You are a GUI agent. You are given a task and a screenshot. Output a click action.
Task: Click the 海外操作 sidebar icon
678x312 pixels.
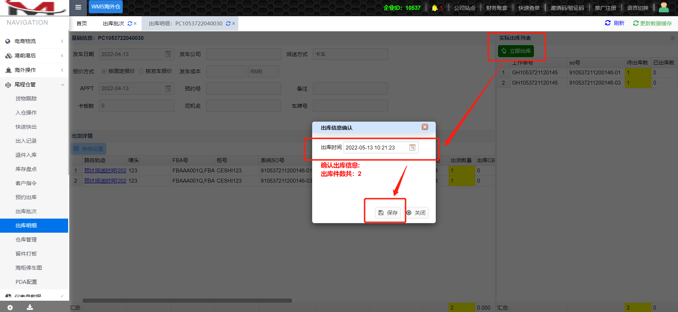point(8,70)
